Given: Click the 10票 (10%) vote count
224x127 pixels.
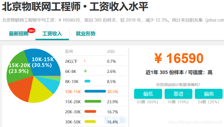Looking at the screenshot, I should 178,102.
